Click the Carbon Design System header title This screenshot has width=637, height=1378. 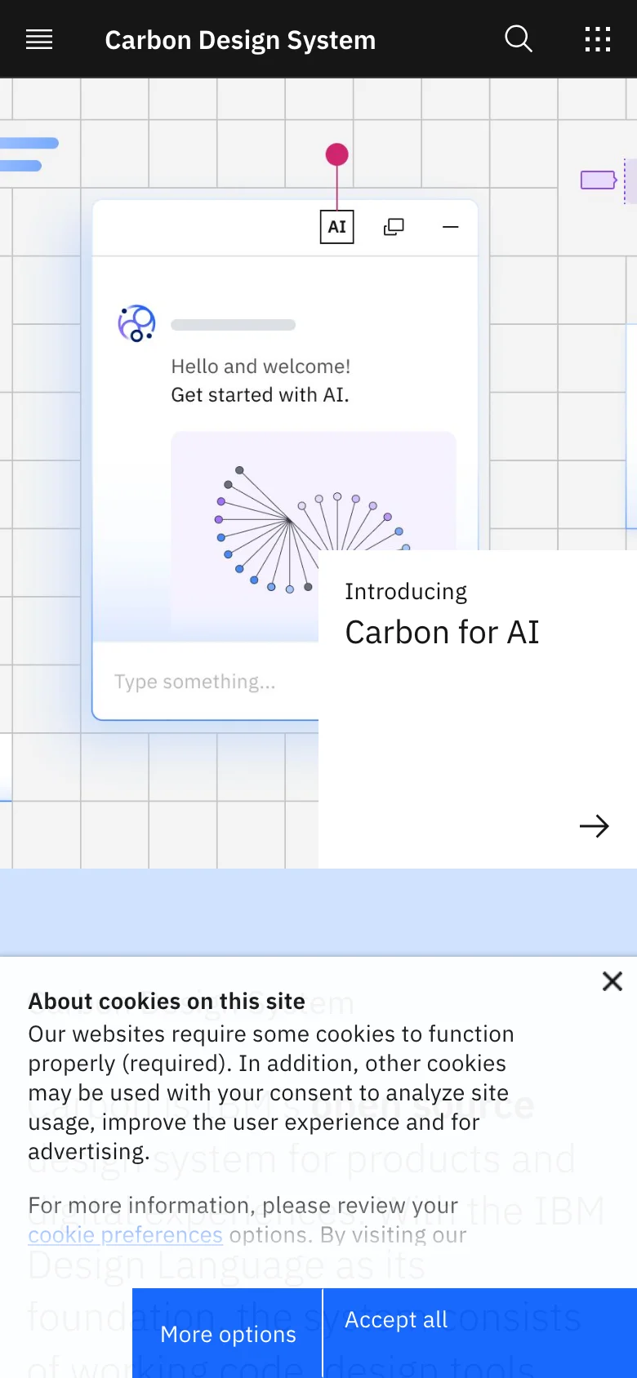coord(240,39)
